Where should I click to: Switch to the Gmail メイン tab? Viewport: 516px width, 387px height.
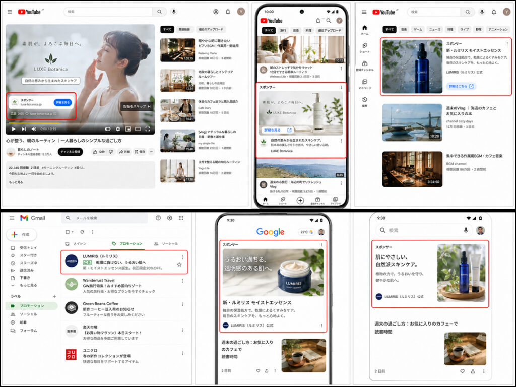[x=76, y=244]
